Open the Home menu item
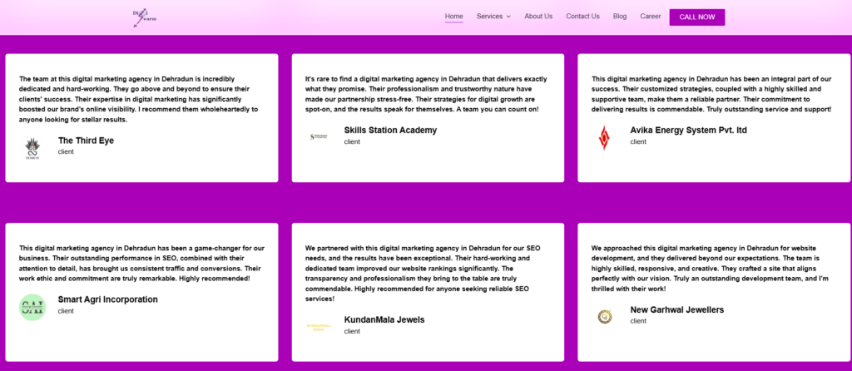The width and height of the screenshot is (852, 371). coord(453,17)
